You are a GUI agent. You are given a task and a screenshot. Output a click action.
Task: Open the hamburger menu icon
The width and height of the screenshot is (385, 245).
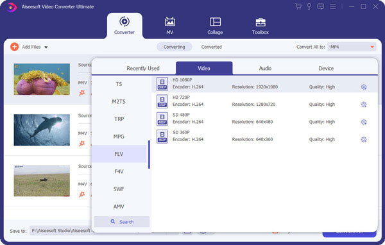click(332, 6)
